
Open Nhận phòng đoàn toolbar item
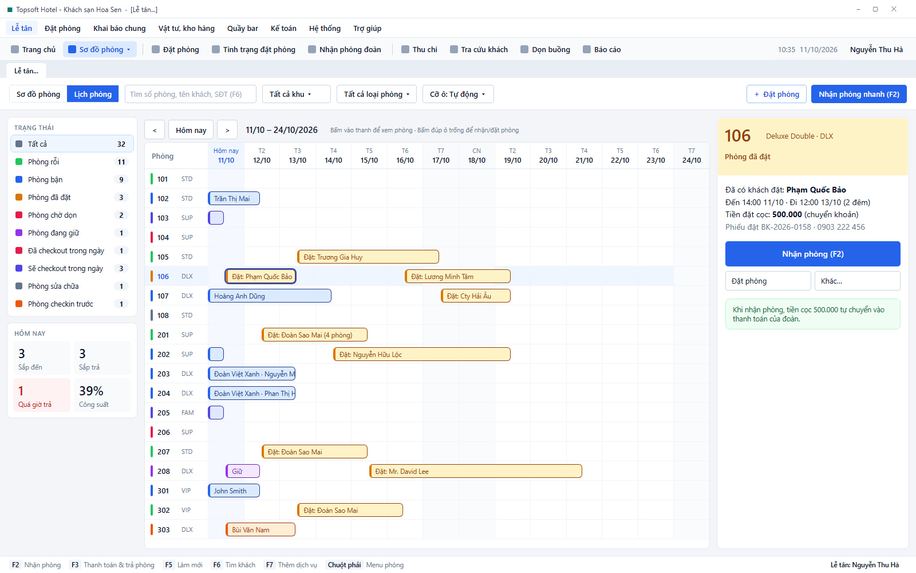[345, 49]
